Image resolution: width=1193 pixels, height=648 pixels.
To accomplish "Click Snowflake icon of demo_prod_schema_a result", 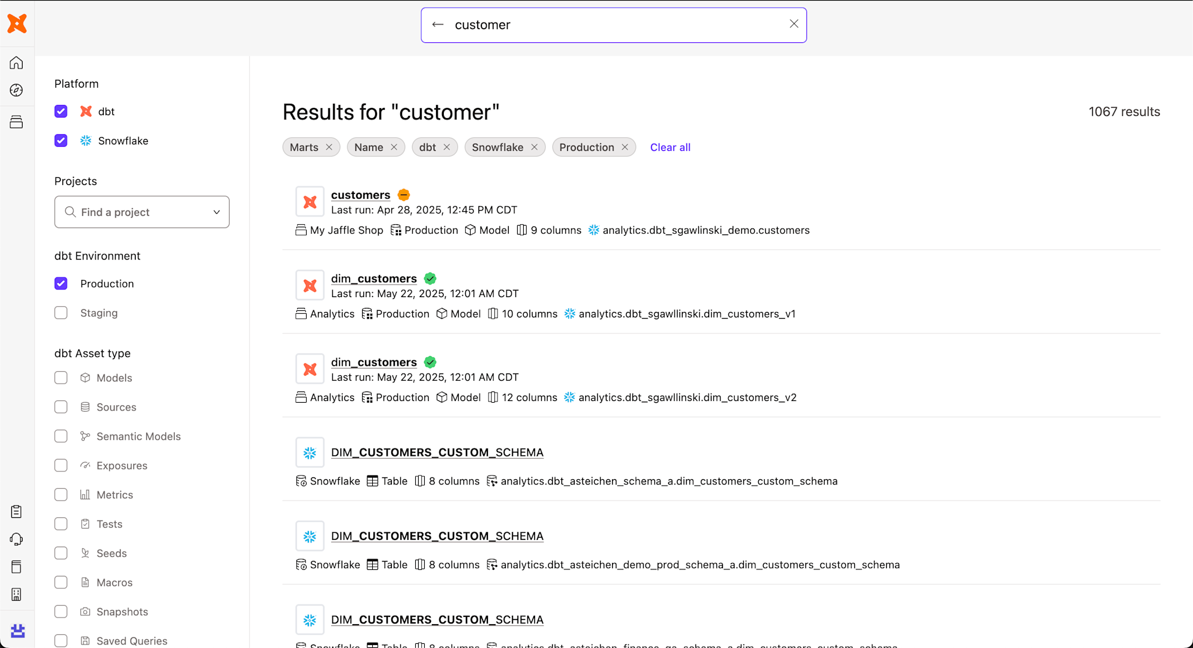I will (310, 536).
